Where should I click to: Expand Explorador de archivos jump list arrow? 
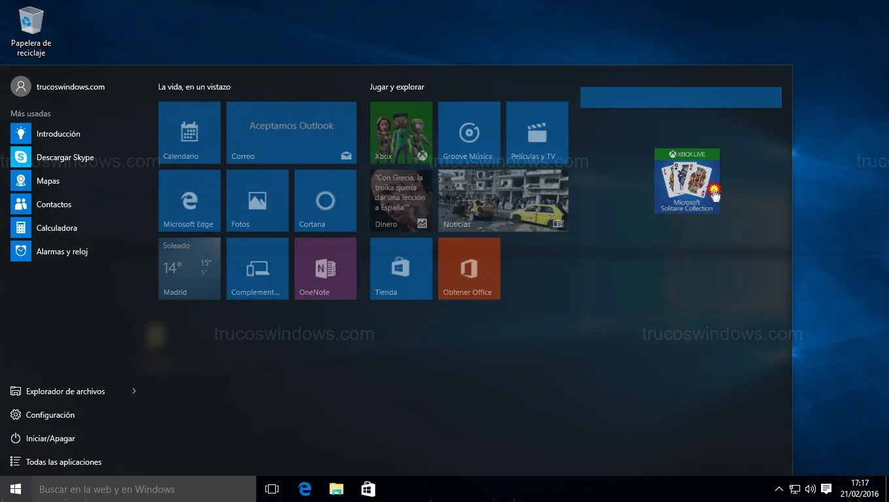pyautogui.click(x=134, y=391)
